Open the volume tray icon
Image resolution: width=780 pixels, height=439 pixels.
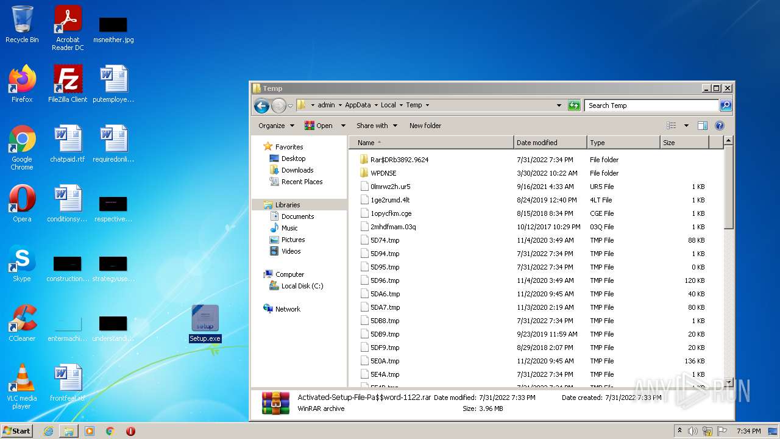[x=693, y=431]
